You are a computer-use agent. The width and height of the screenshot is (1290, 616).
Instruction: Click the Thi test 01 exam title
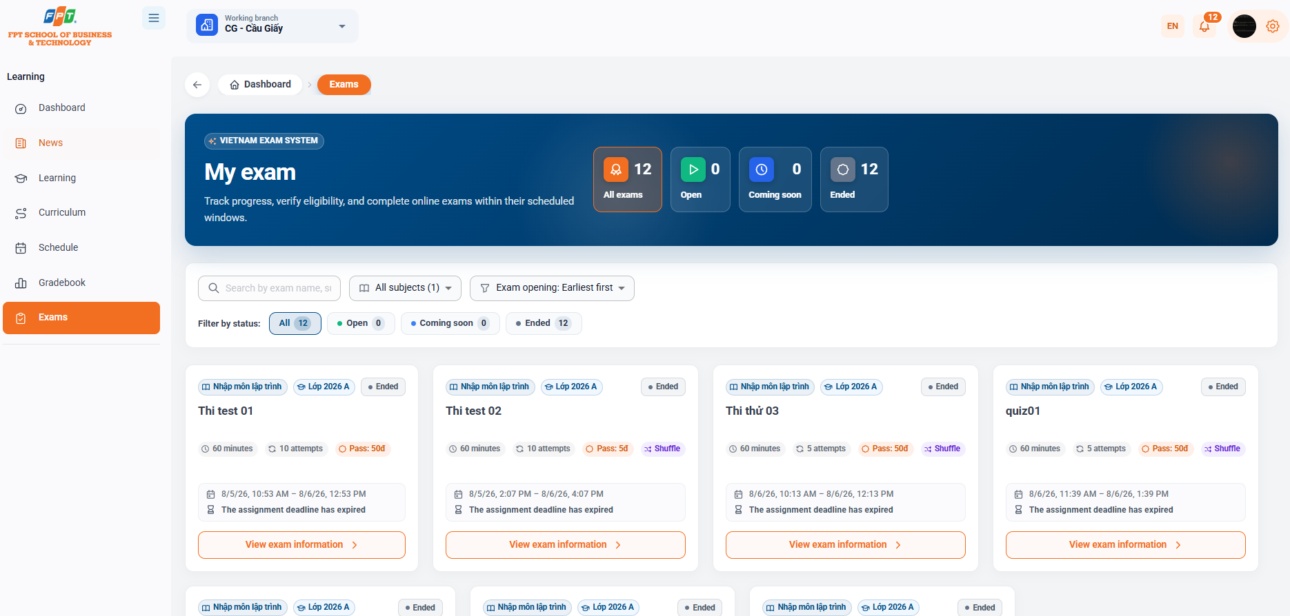click(x=226, y=411)
